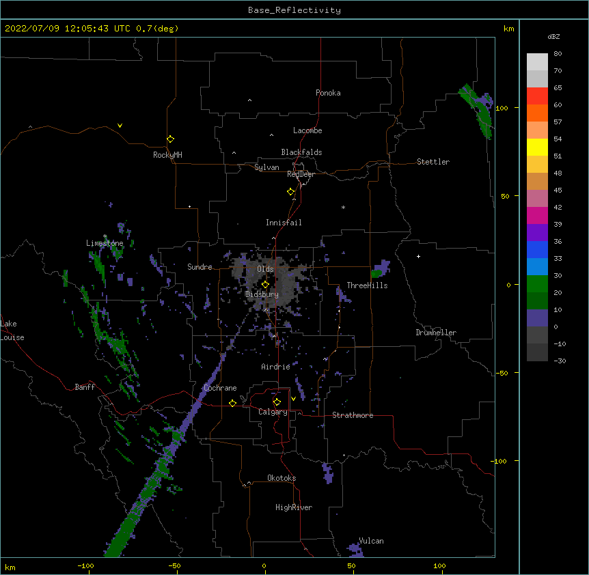Click the Lake Louise label
The height and width of the screenshot is (575, 589).
pos(12,331)
